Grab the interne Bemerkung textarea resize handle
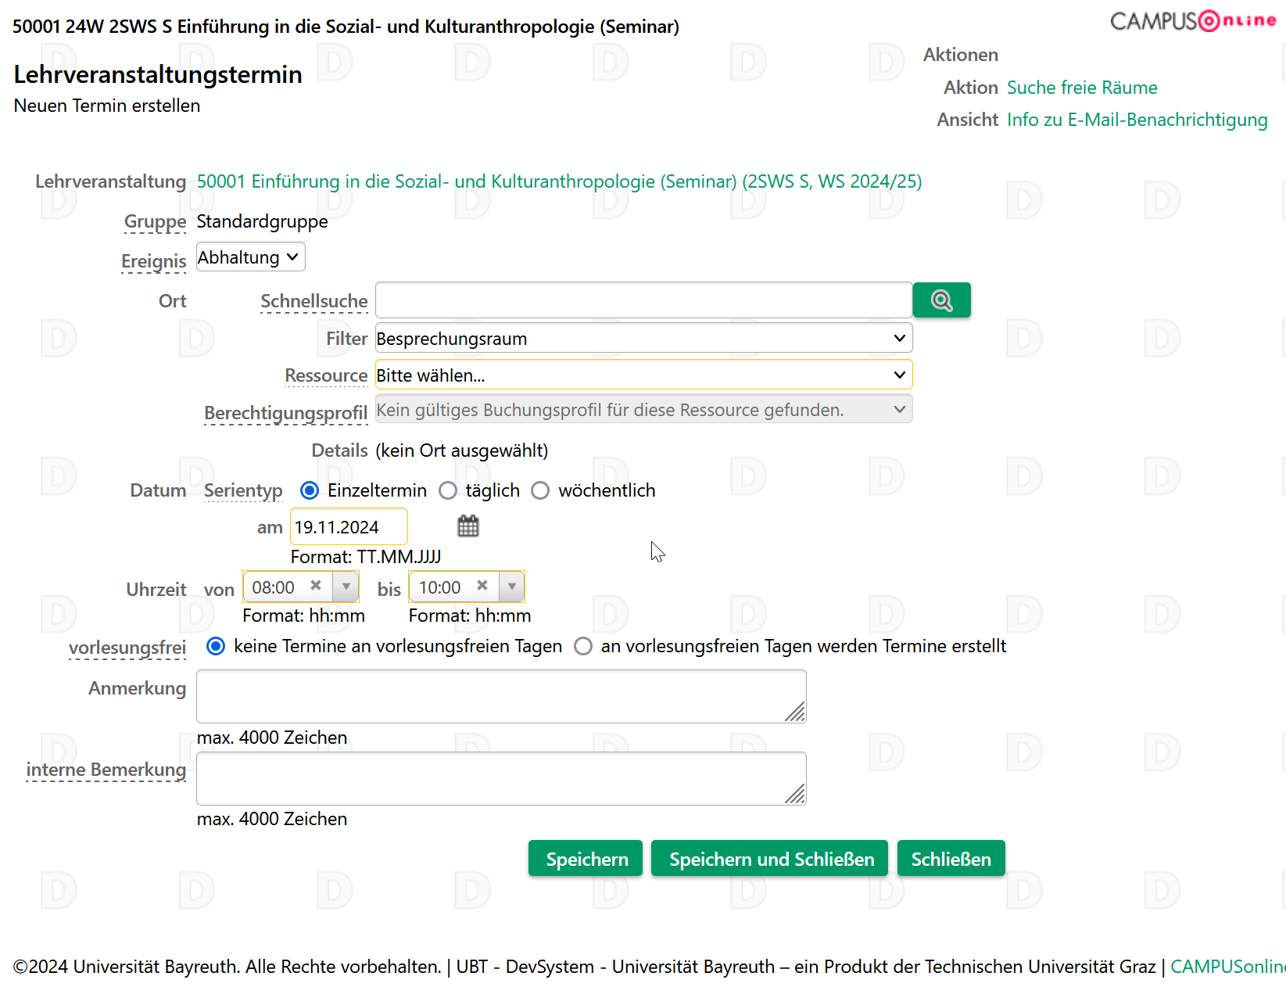1286x1005 pixels. (796, 795)
